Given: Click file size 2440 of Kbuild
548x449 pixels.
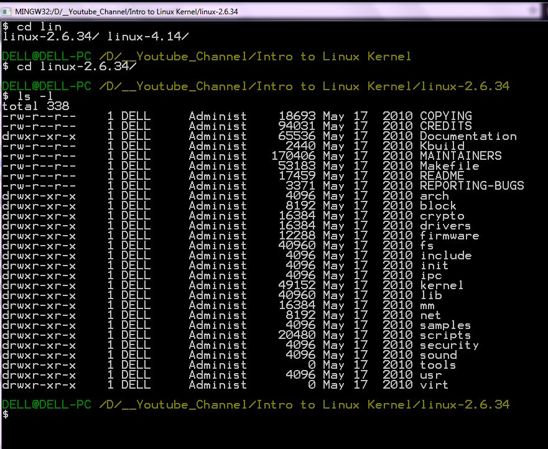Looking at the screenshot, I should coord(301,146).
